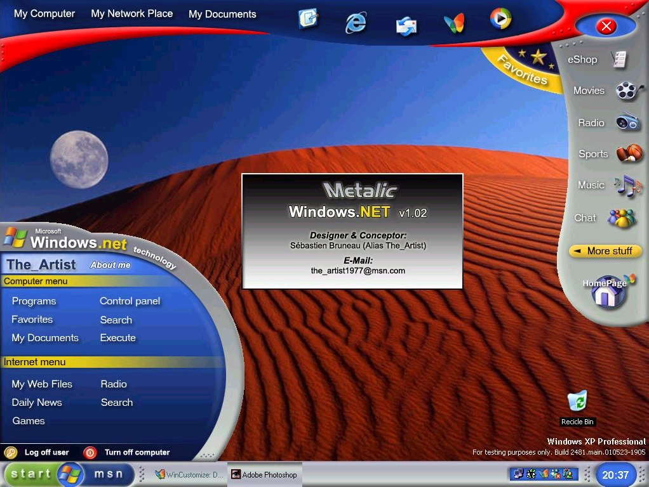
Task: Click the About me link
Action: (x=110, y=266)
